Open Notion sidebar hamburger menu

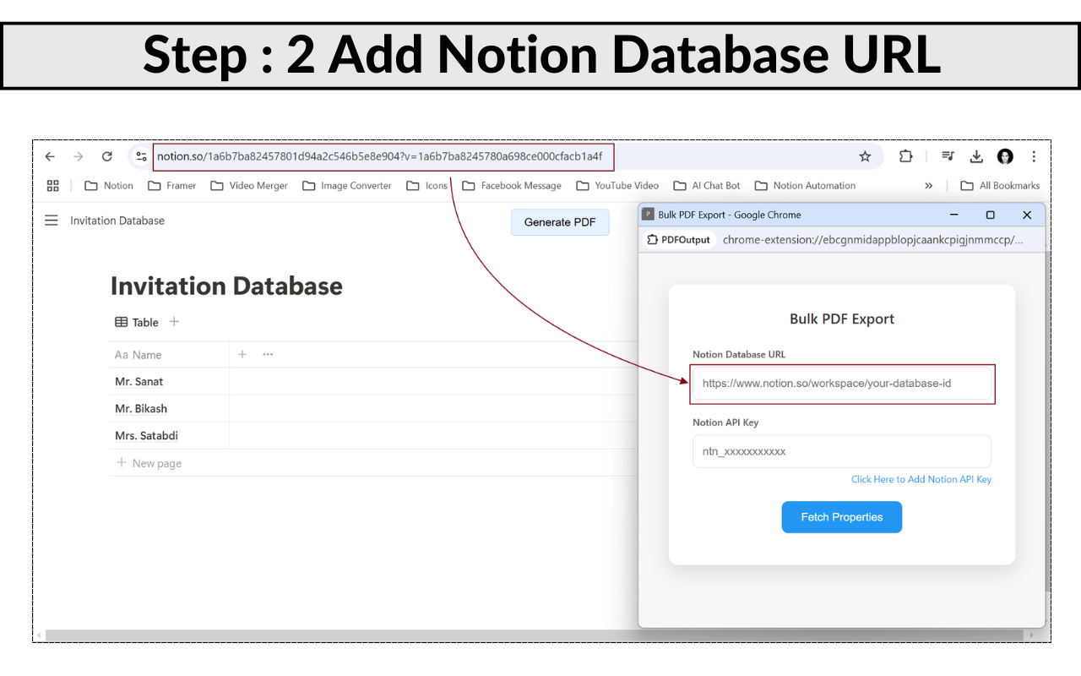click(x=52, y=221)
